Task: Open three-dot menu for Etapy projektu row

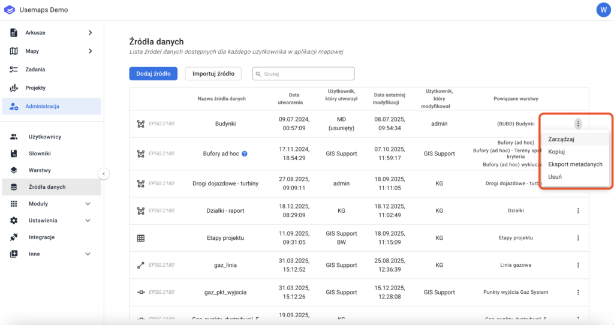Action: click(x=578, y=238)
